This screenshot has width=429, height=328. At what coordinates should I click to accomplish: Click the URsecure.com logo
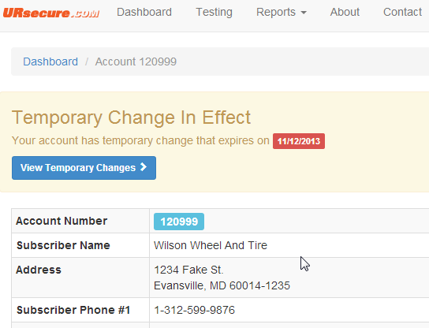[51, 13]
